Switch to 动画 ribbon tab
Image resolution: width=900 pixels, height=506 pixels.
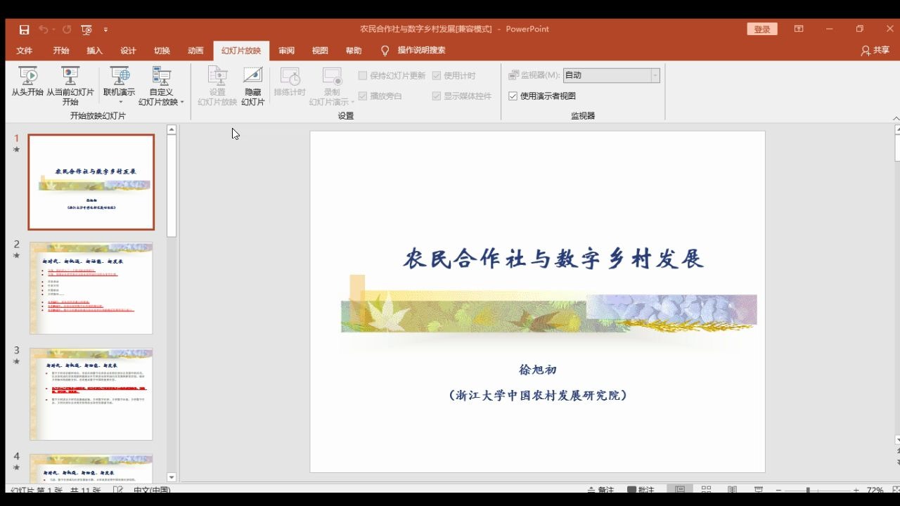(196, 51)
